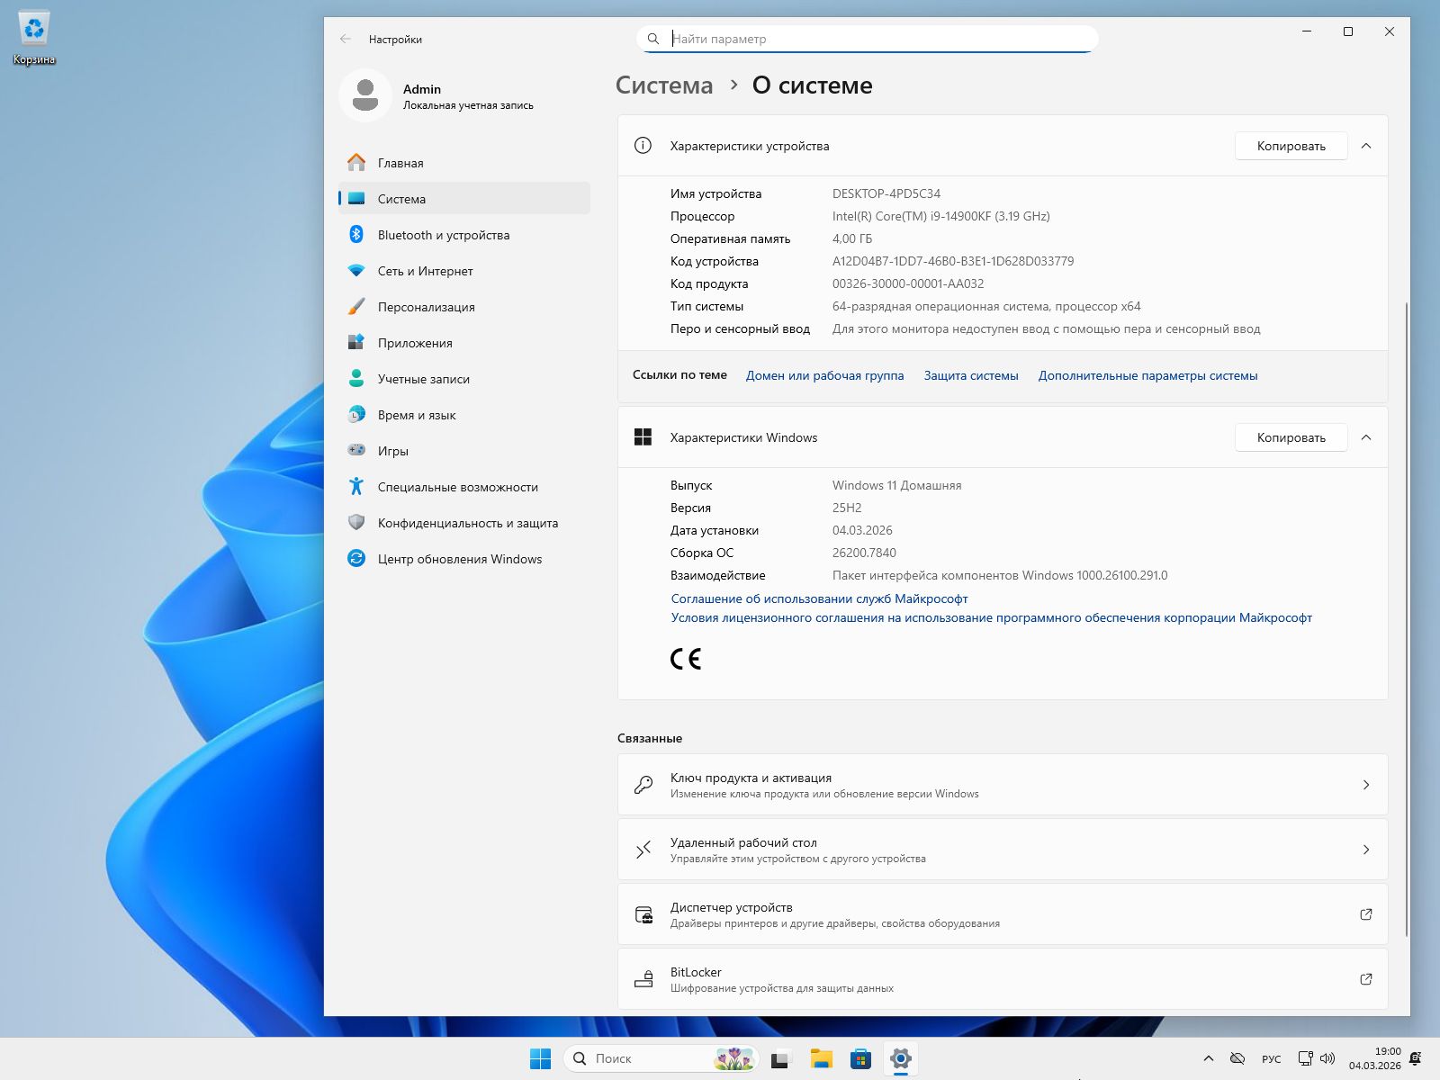1440x1080 pixels.
Task: Click Копировать next to Характеристики устройства
Action: tap(1291, 146)
